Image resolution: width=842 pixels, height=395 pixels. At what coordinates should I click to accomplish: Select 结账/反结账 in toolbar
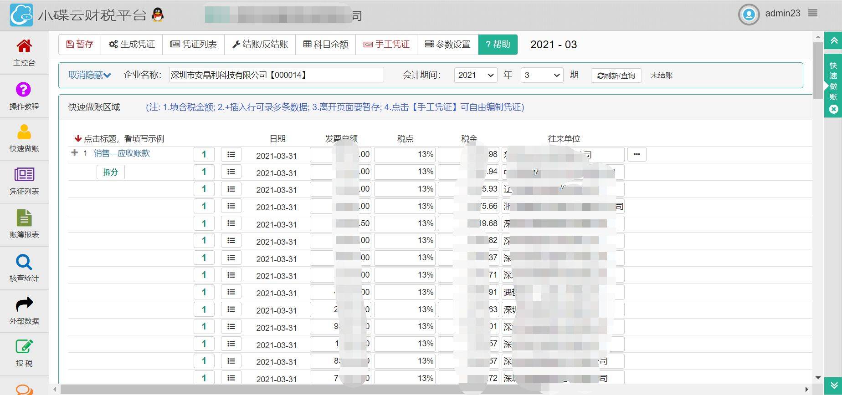(260, 44)
